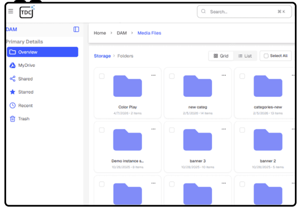Click the Color Play folder name
301x214 pixels.
click(x=128, y=107)
